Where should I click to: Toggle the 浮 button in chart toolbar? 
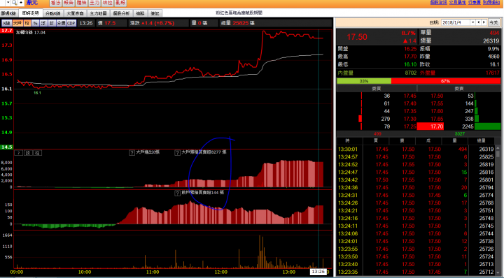(x=43, y=23)
